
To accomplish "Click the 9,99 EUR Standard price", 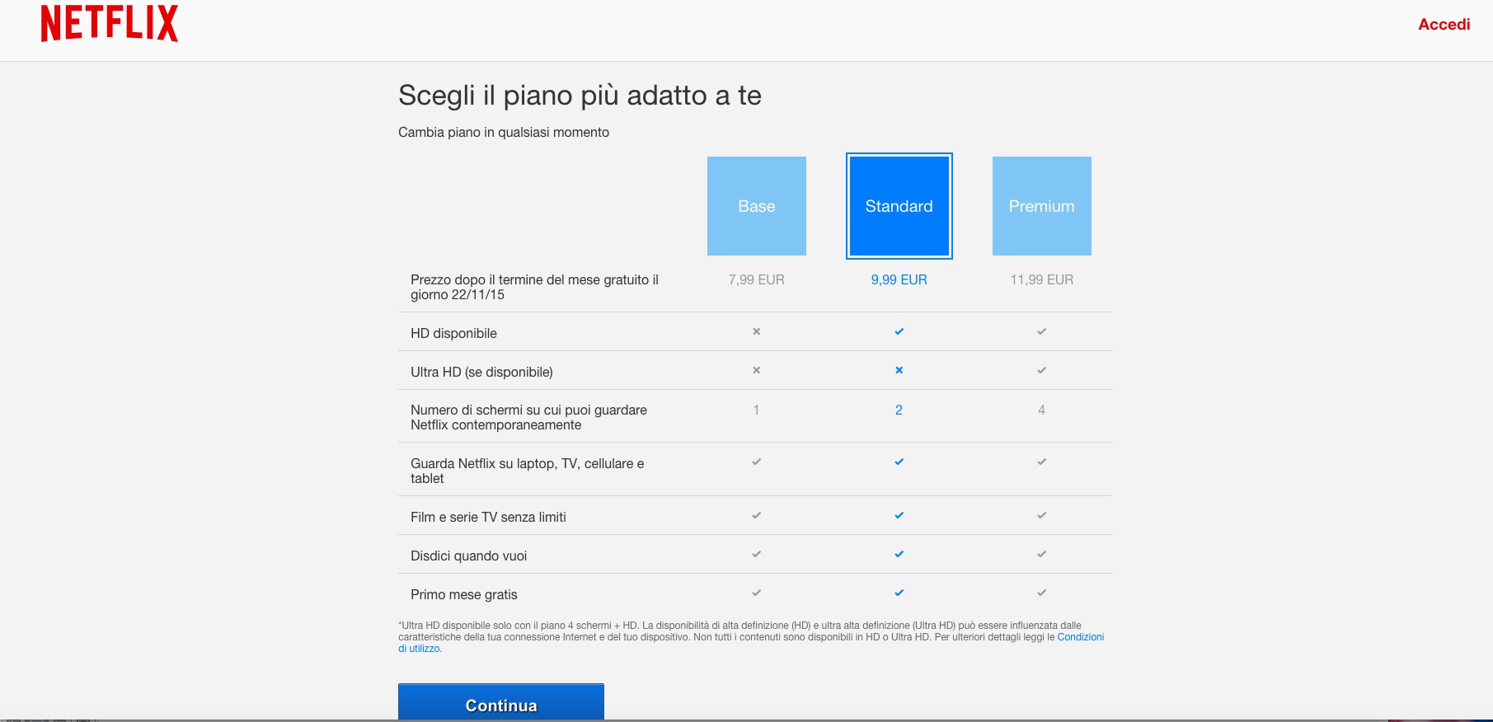I will [899, 280].
